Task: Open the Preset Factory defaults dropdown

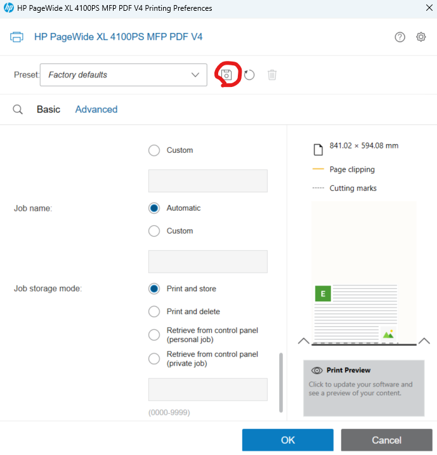Action: pos(124,75)
